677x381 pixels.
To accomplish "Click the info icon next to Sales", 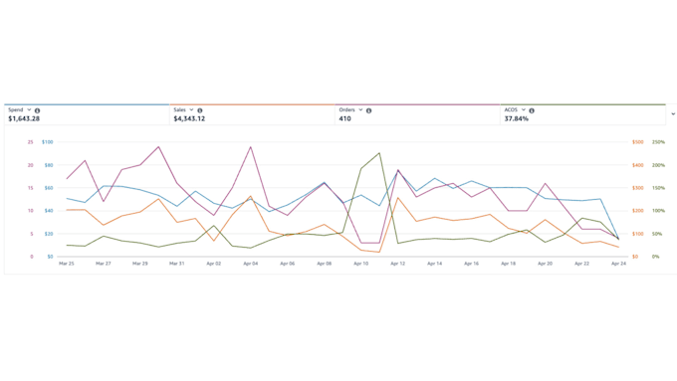I will (200, 110).
